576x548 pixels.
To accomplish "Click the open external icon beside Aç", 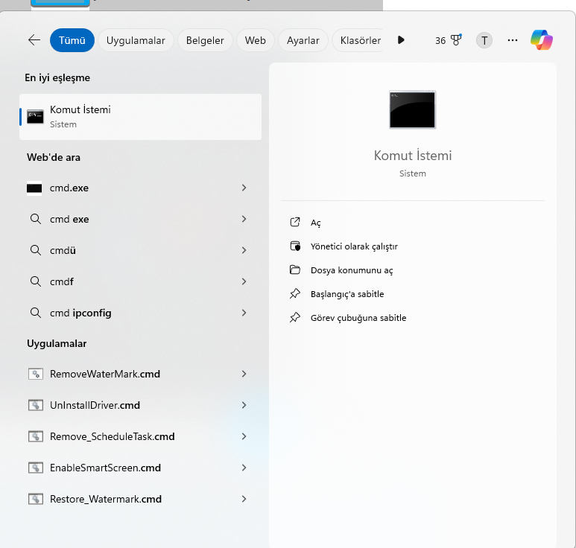I will tap(295, 222).
